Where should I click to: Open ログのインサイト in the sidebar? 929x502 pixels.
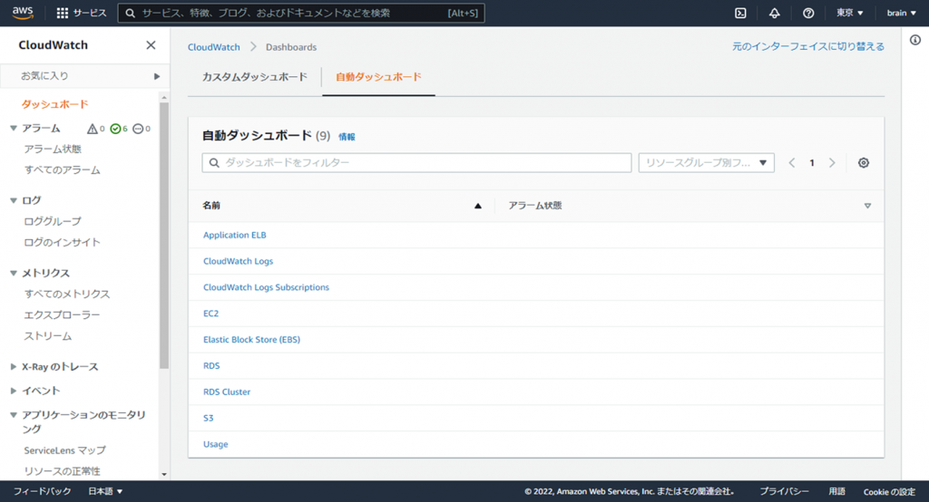pos(63,242)
